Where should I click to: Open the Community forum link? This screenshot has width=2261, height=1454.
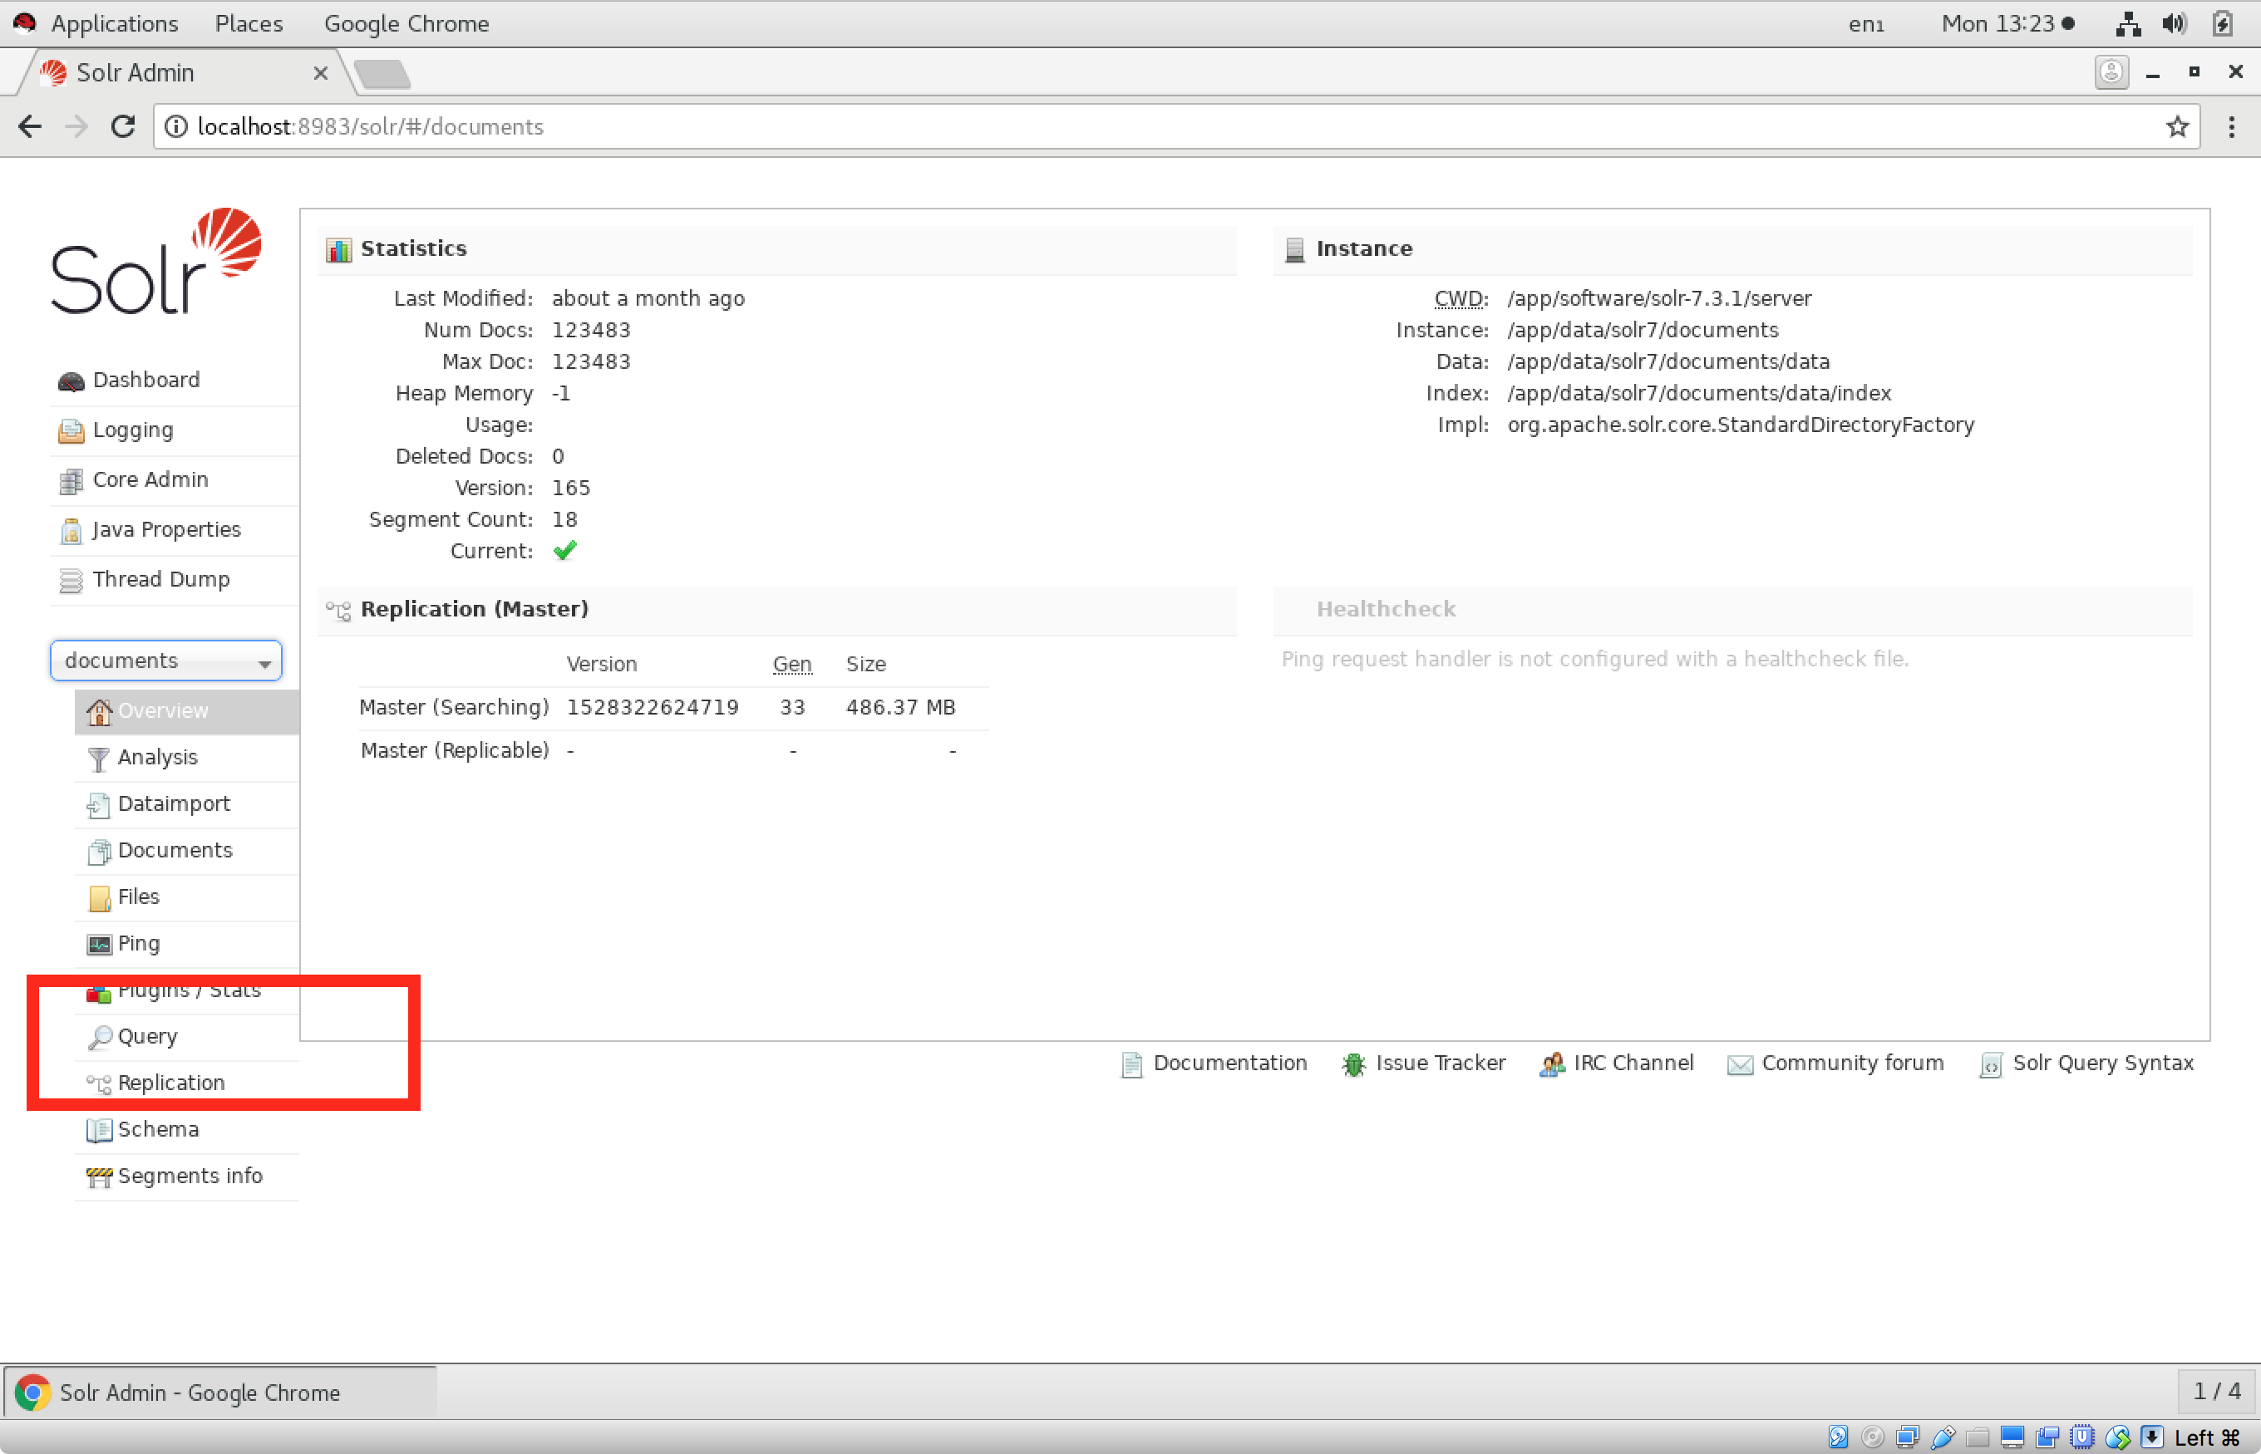[x=1836, y=1063]
